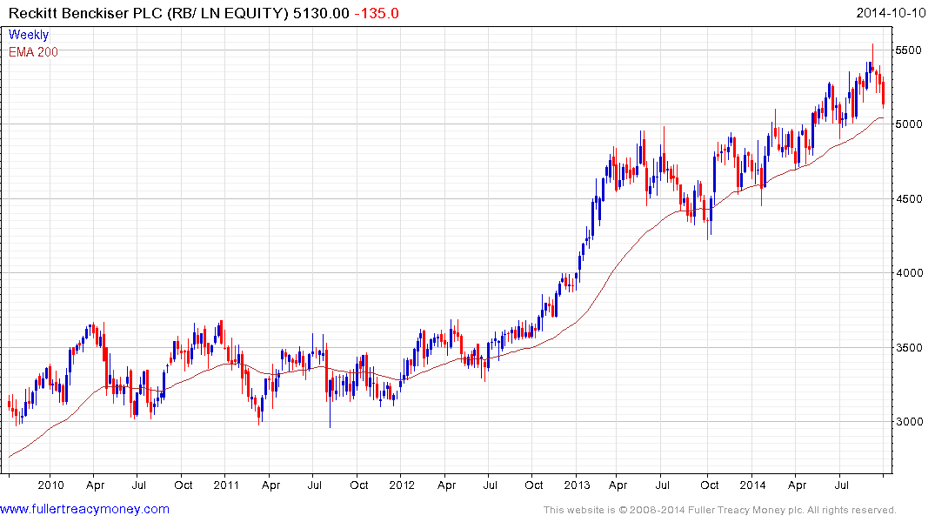The height and width of the screenshot is (522, 935).
Task: Click the 5500 price axis label
Action: pyautogui.click(x=908, y=50)
